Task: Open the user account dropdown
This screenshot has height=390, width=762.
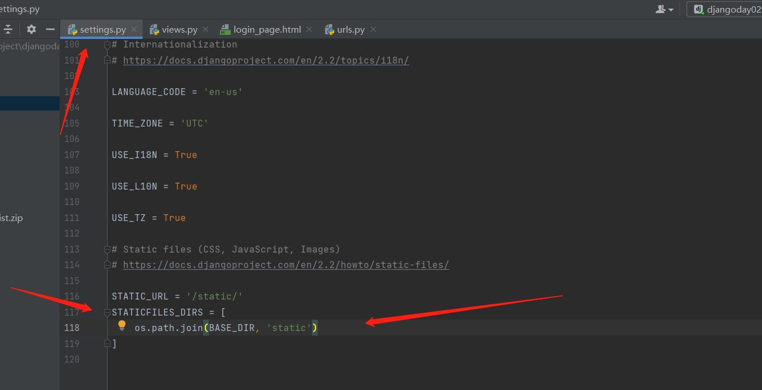Action: [x=665, y=9]
